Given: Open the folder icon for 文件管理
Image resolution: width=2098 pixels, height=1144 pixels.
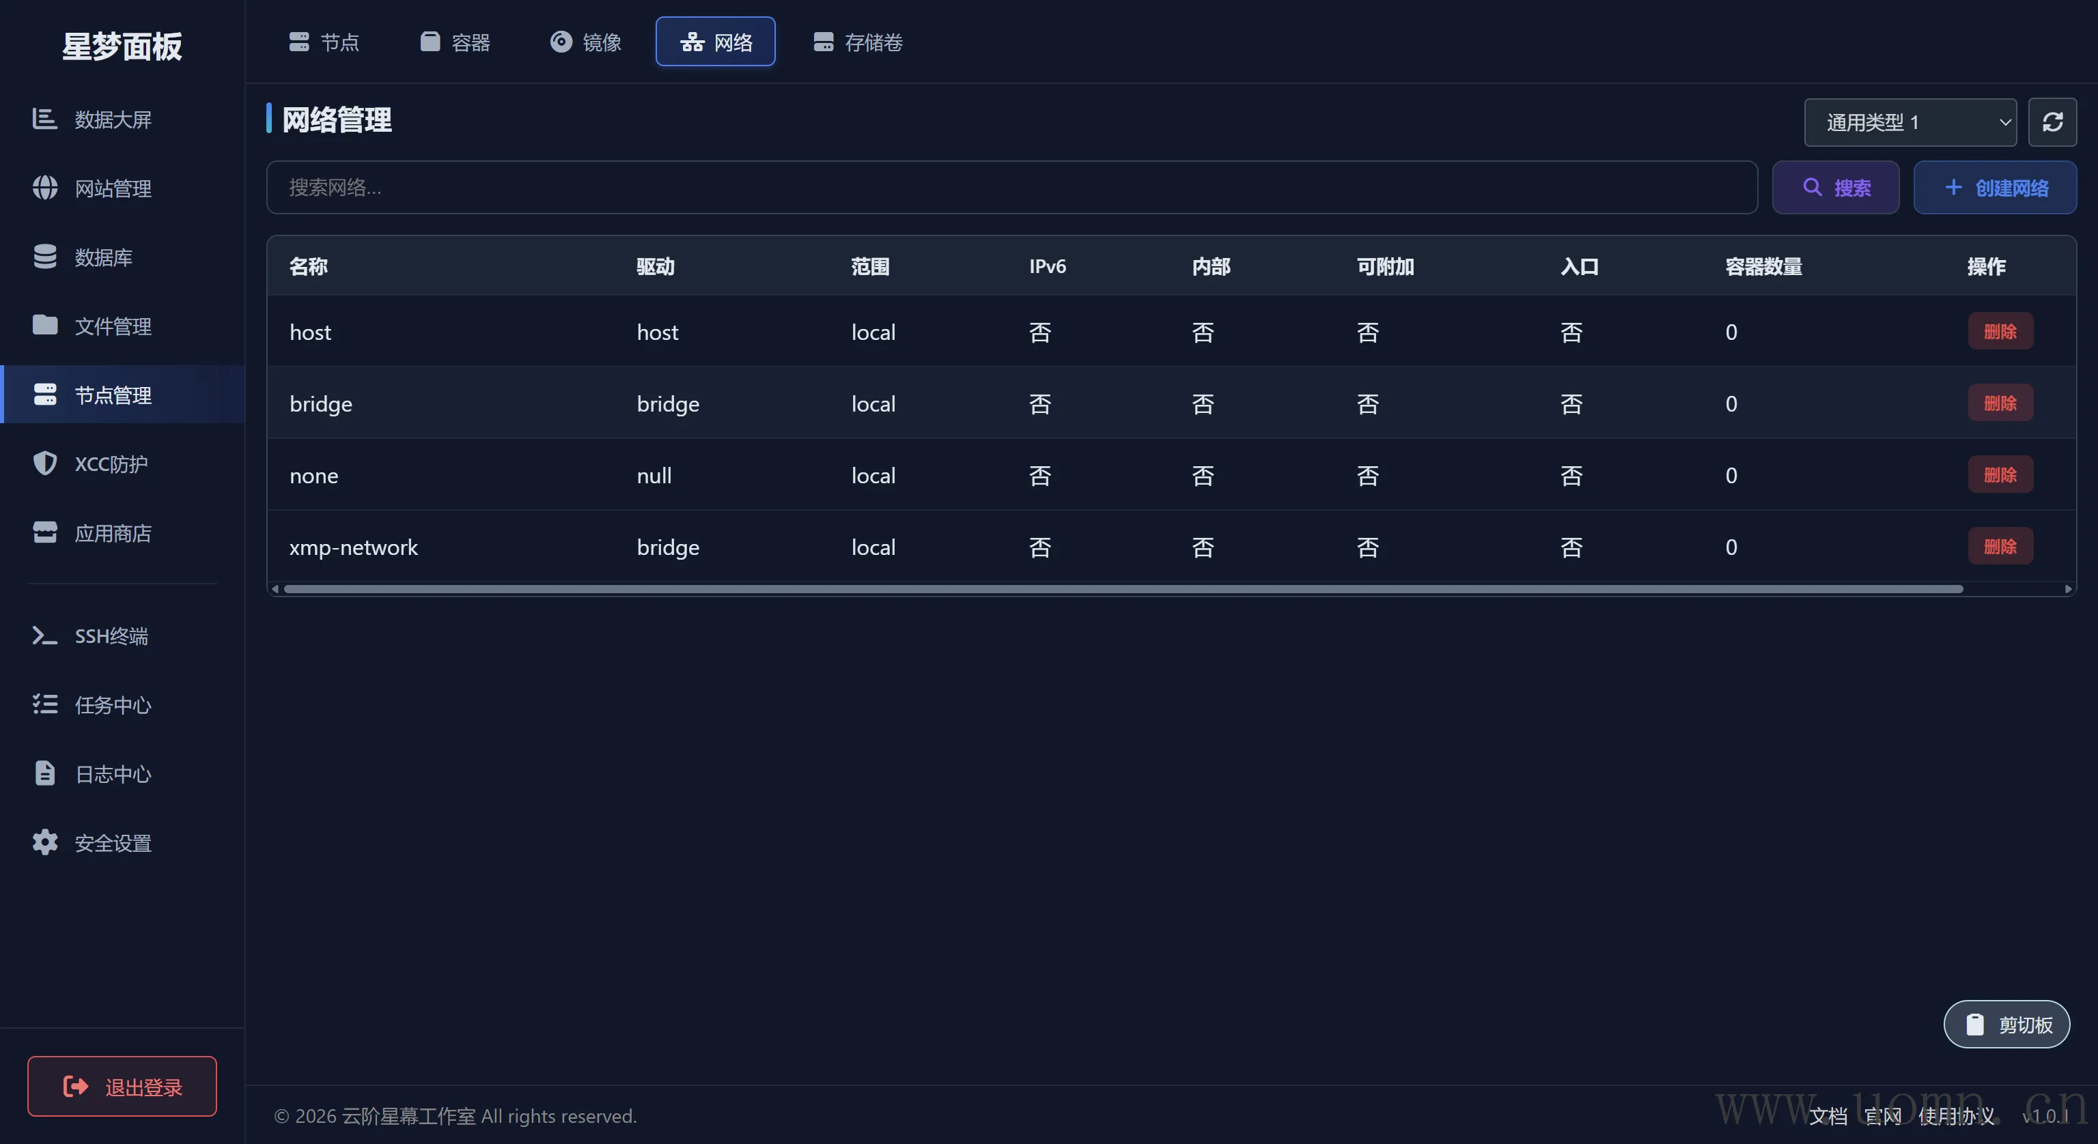Looking at the screenshot, I should (x=45, y=326).
